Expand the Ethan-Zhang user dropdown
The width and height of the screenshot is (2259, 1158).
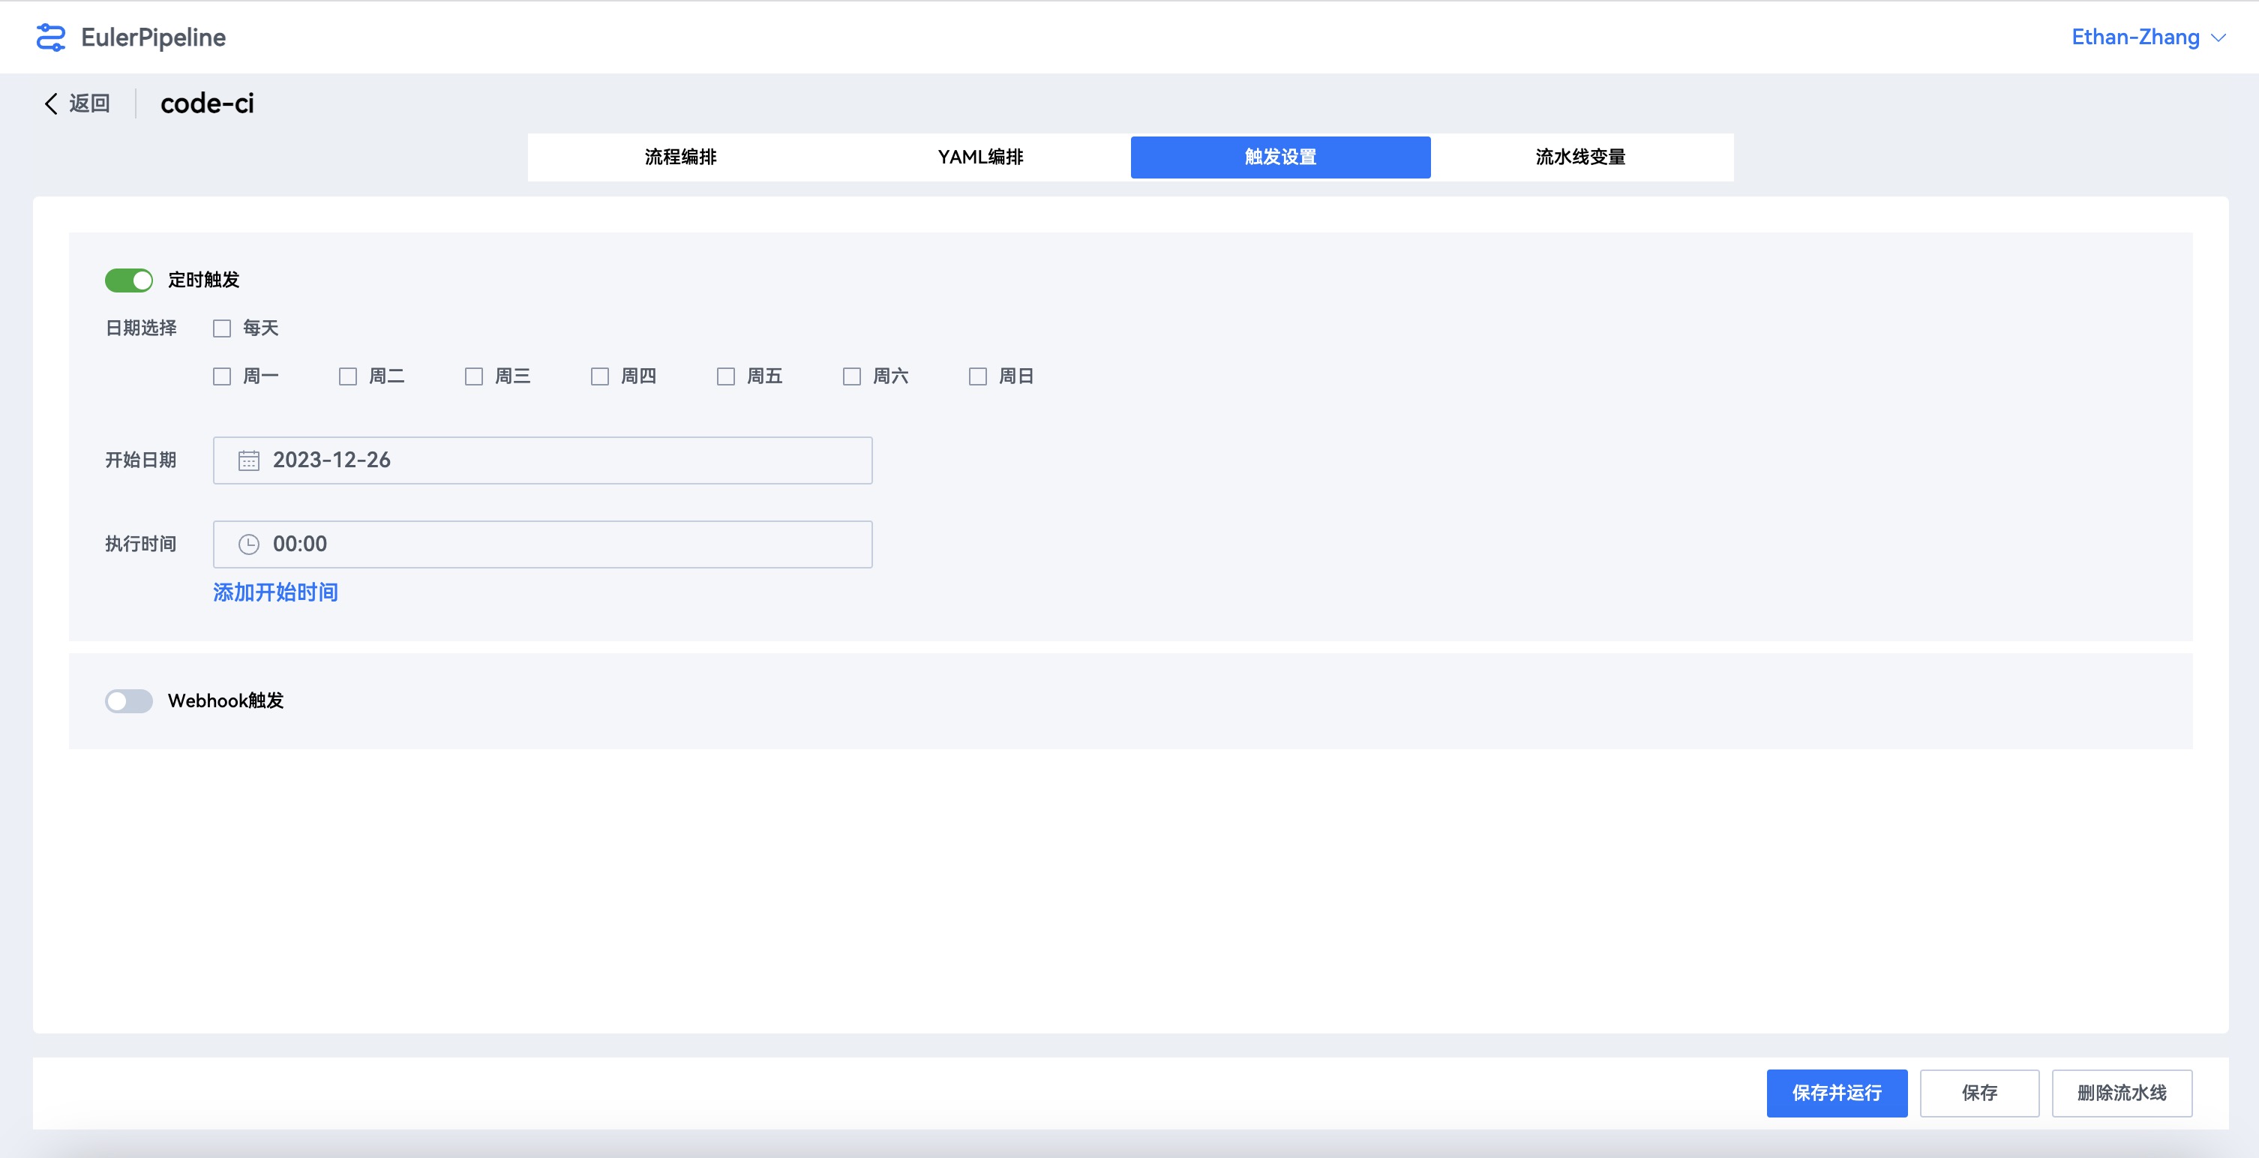tap(2148, 37)
